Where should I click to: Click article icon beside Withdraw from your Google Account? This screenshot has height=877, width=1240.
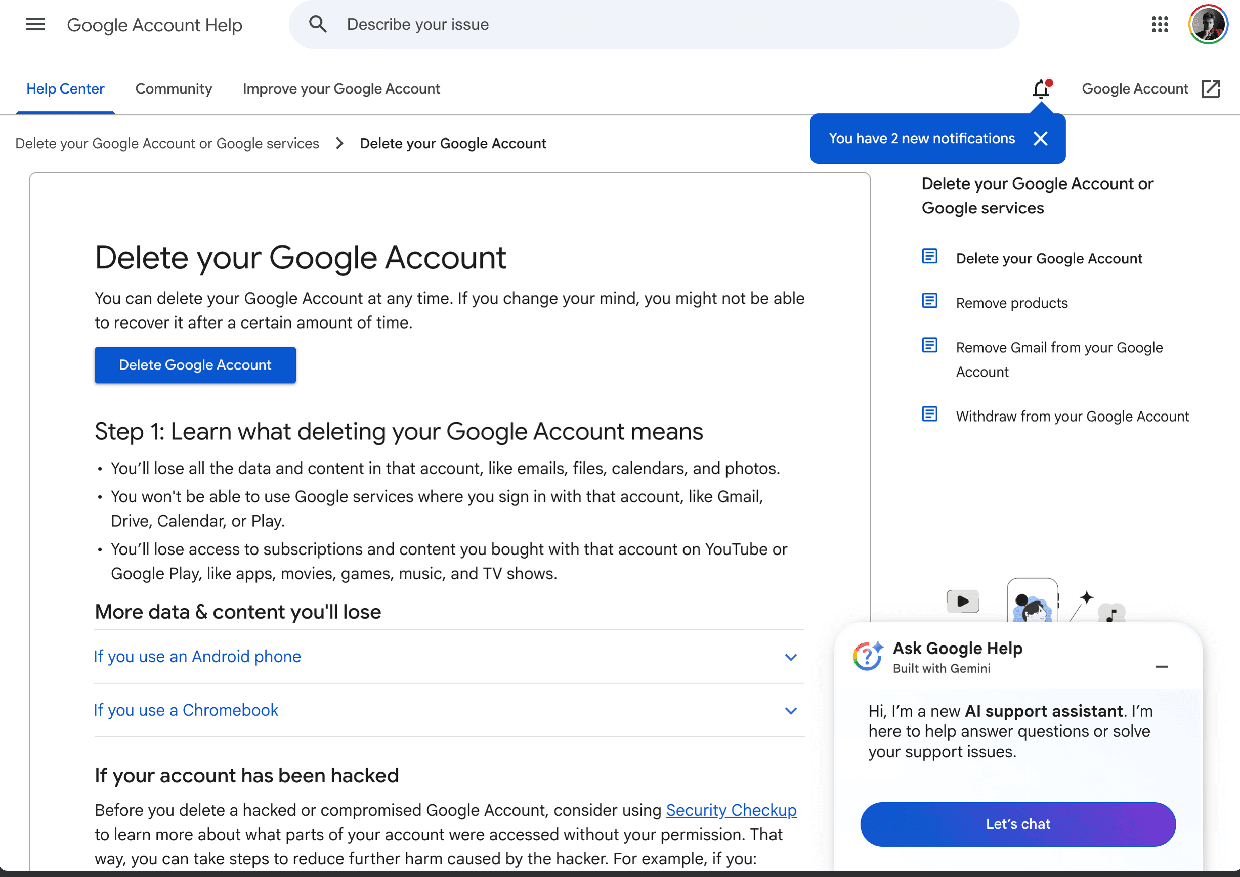click(x=930, y=414)
